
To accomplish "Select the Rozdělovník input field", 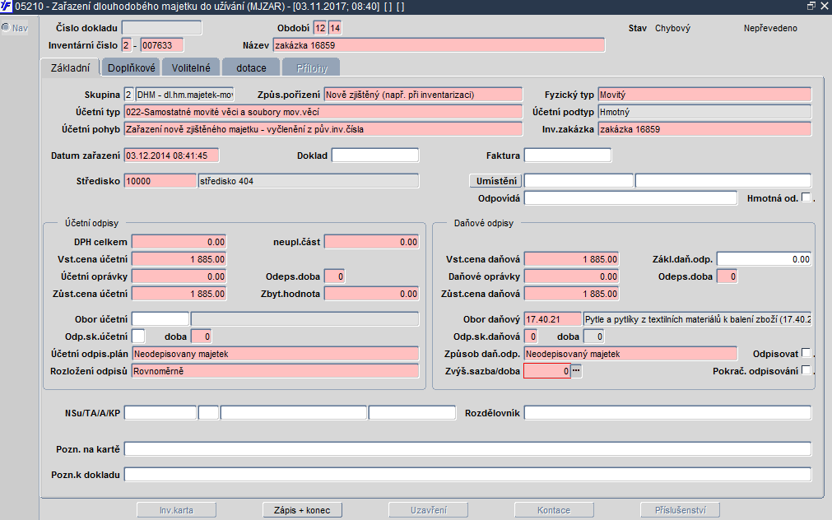I will pyautogui.click(x=667, y=412).
